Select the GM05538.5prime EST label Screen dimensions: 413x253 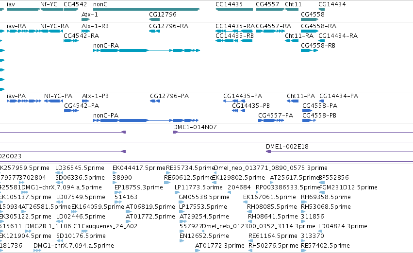(x=204, y=197)
